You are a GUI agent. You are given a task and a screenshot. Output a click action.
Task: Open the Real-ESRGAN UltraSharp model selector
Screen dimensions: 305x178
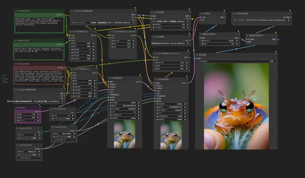[x=261, y=20]
